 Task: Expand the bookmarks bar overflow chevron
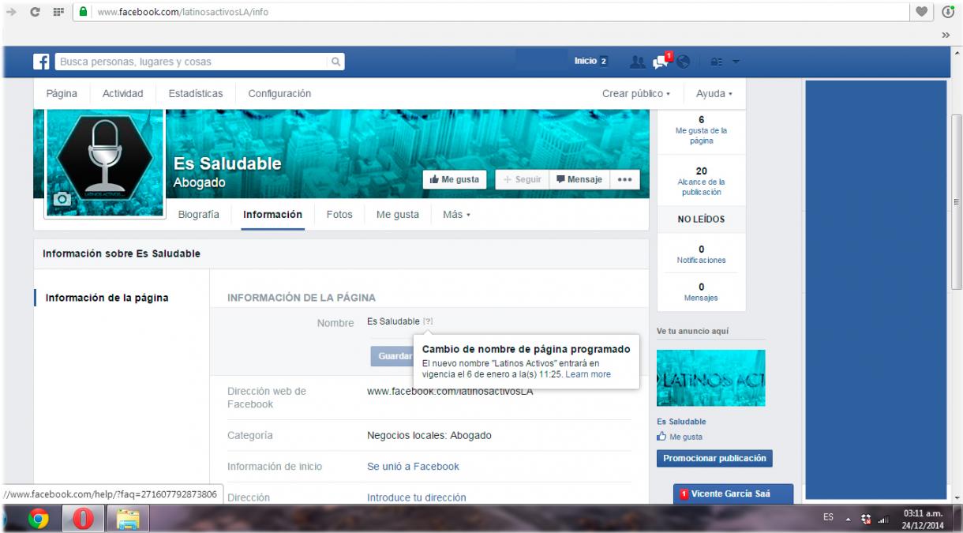pos(946,35)
